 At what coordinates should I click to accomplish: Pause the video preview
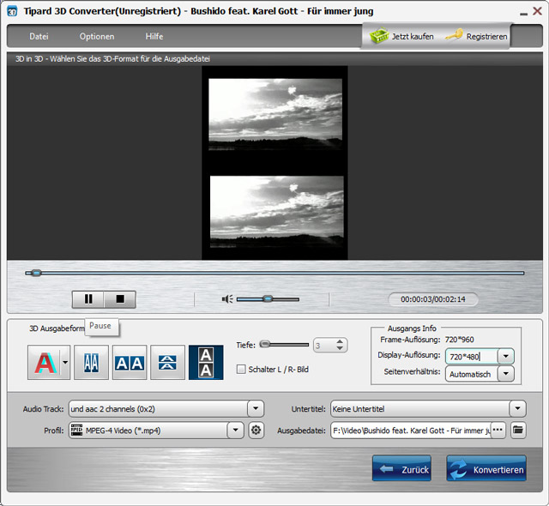(x=88, y=299)
